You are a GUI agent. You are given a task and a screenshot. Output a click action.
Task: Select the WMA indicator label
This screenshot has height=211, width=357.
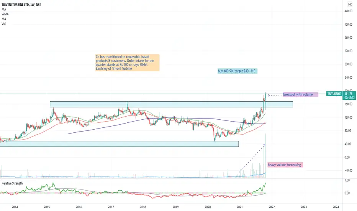pos(5,14)
